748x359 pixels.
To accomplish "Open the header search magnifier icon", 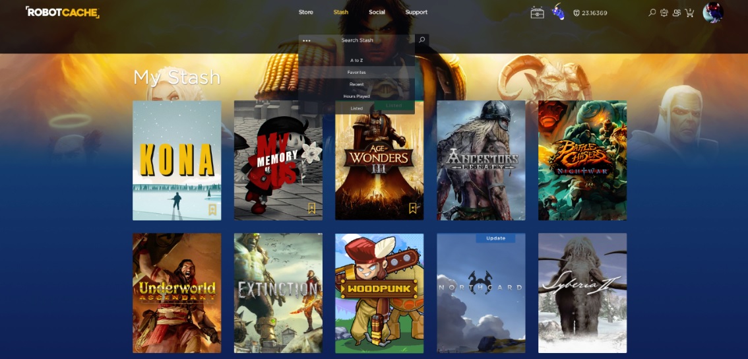I will point(652,13).
